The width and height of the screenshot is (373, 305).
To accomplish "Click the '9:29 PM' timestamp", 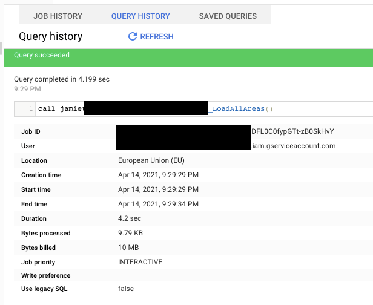I will pos(27,89).
